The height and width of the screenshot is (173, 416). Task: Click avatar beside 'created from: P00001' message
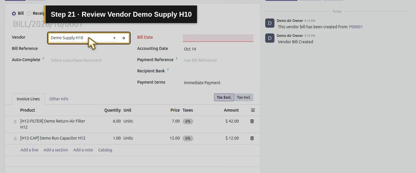coord(270,23)
